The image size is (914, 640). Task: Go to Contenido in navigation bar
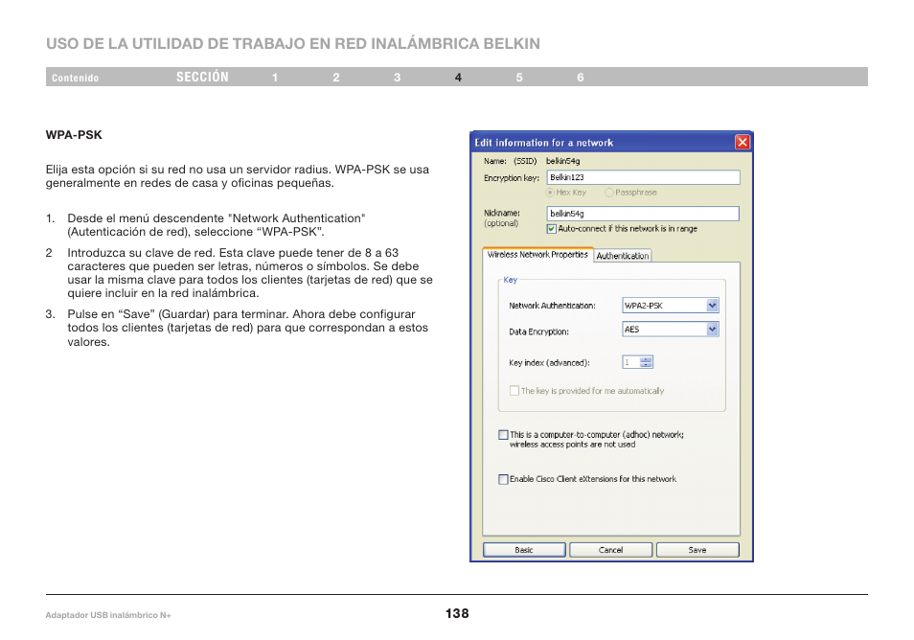point(75,78)
